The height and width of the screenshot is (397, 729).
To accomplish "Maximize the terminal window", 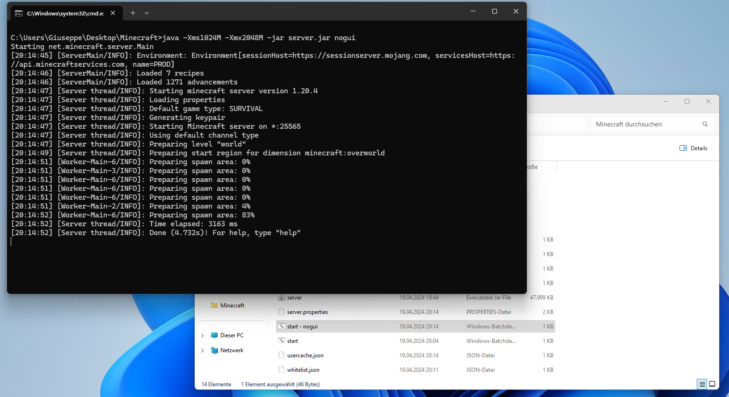I will [495, 11].
